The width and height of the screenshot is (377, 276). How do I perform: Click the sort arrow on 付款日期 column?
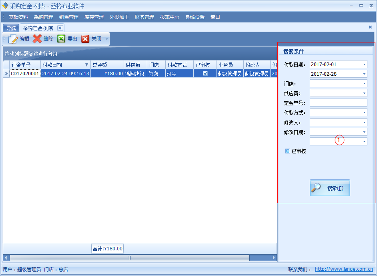point(86,65)
